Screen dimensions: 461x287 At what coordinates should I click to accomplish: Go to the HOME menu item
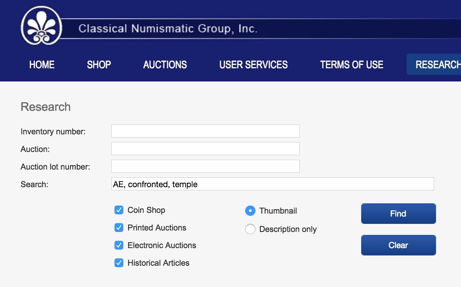[42, 65]
